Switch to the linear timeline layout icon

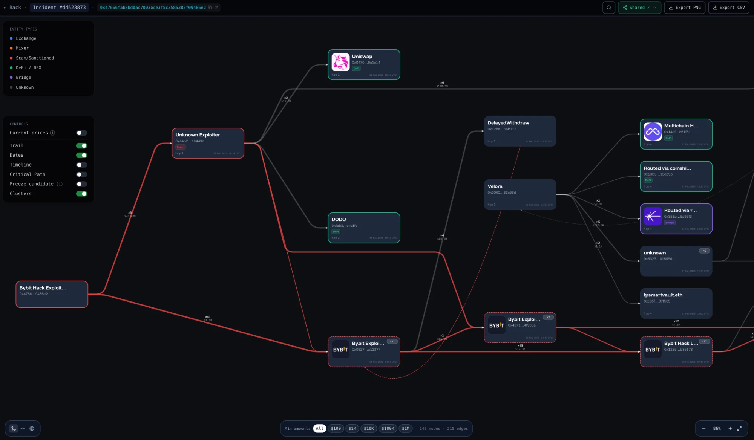(x=23, y=428)
